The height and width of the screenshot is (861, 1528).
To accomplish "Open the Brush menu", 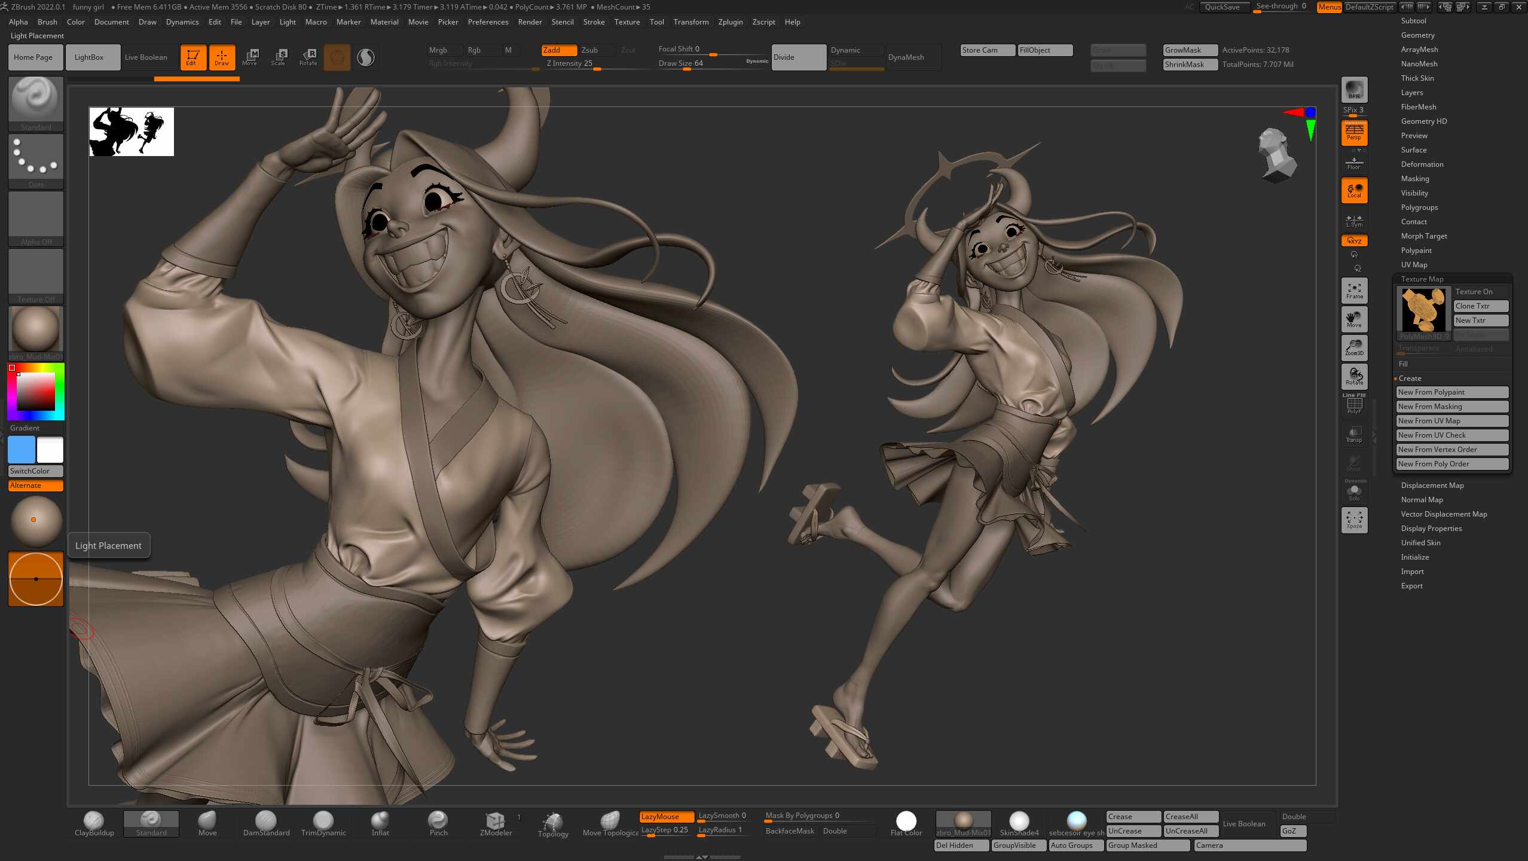I will pyautogui.click(x=47, y=22).
